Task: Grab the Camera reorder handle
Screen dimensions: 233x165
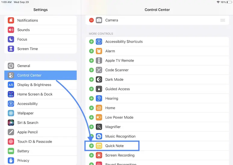Action: coord(222,20)
